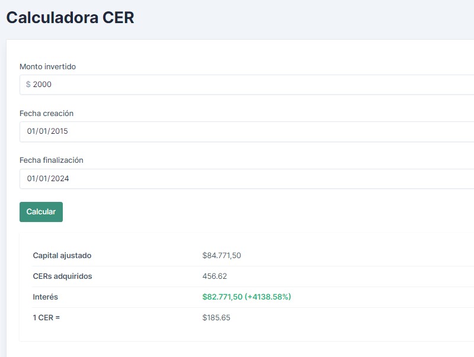
Task: Click the Monto invertido label
Action: [x=47, y=67]
